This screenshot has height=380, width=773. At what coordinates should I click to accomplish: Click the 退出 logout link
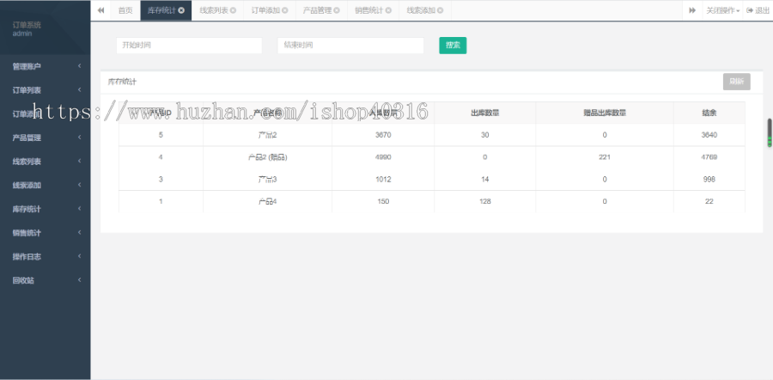point(758,10)
